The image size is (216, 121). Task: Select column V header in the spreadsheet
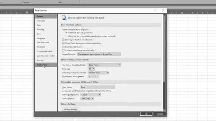pyautogui.click(x=172, y=13)
